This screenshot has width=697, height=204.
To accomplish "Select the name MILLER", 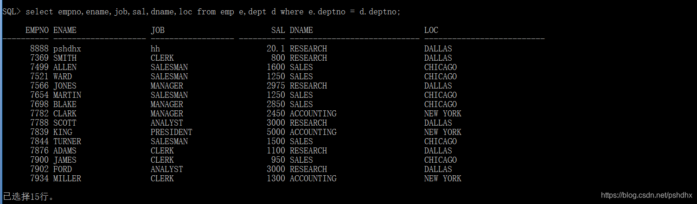I will point(67,178).
